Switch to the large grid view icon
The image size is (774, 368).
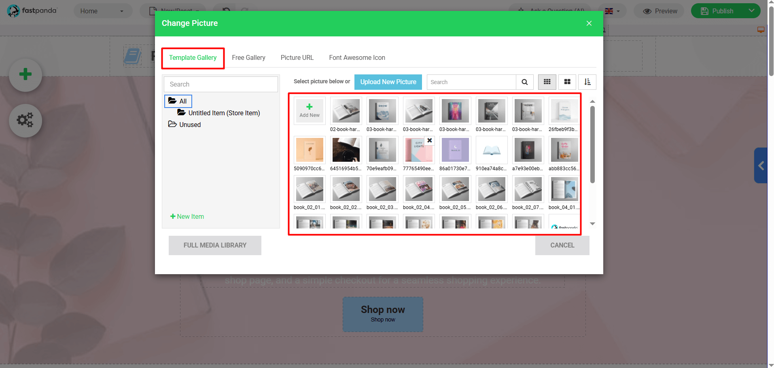[567, 82]
